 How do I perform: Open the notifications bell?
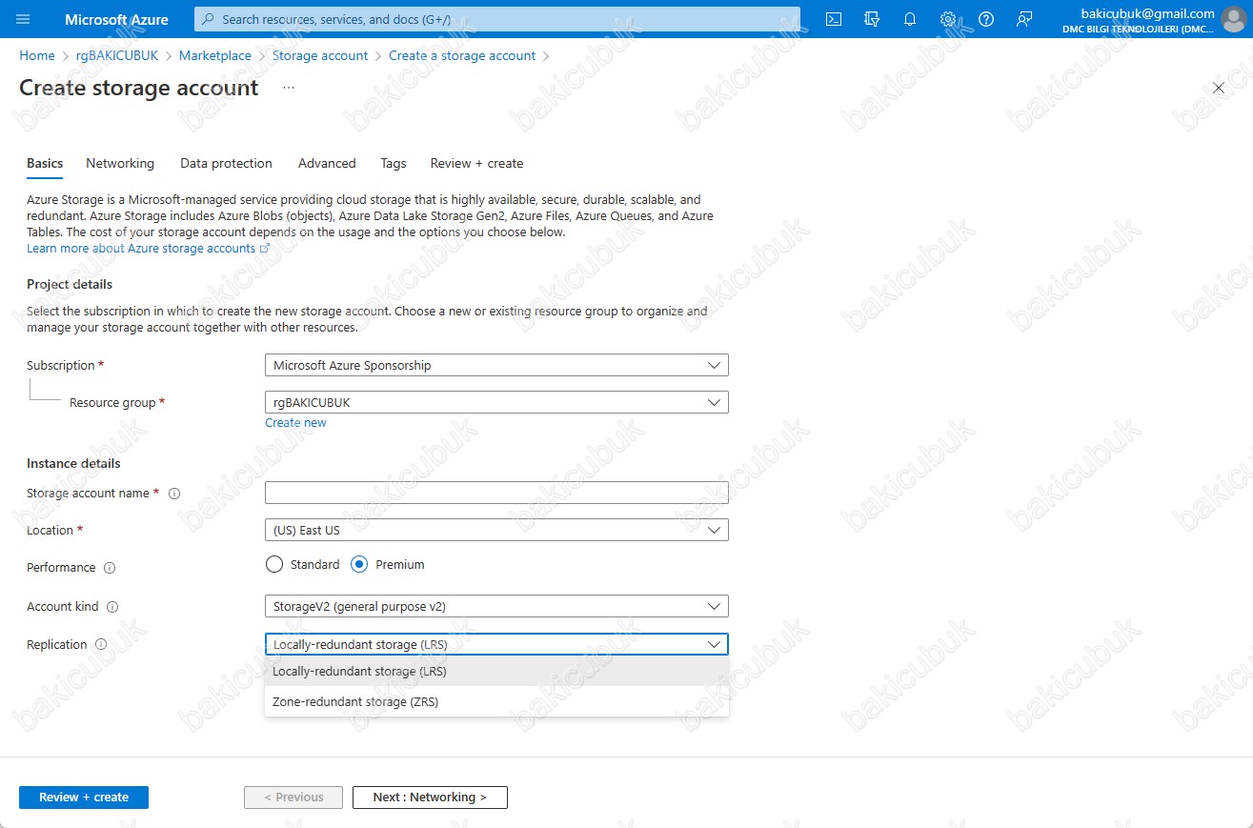tap(910, 19)
